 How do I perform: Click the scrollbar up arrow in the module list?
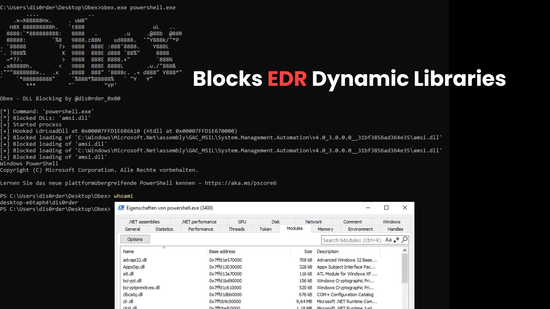click(x=405, y=250)
